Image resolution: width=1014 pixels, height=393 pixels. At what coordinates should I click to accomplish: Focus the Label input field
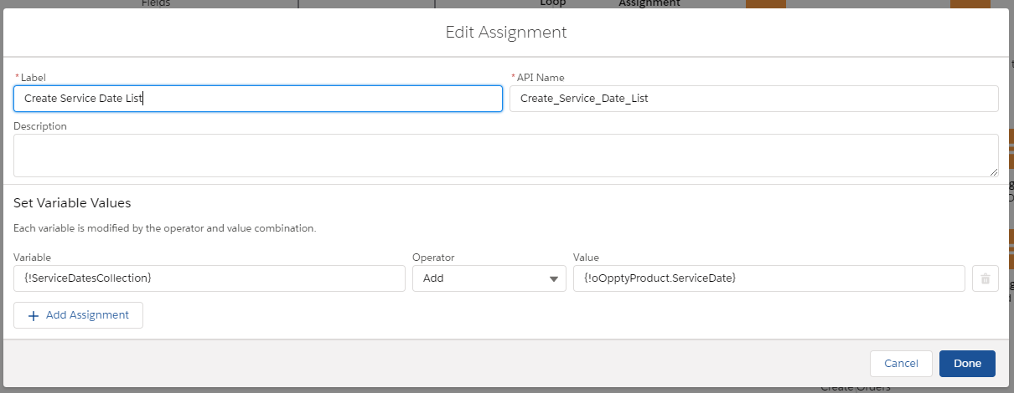[x=258, y=99]
